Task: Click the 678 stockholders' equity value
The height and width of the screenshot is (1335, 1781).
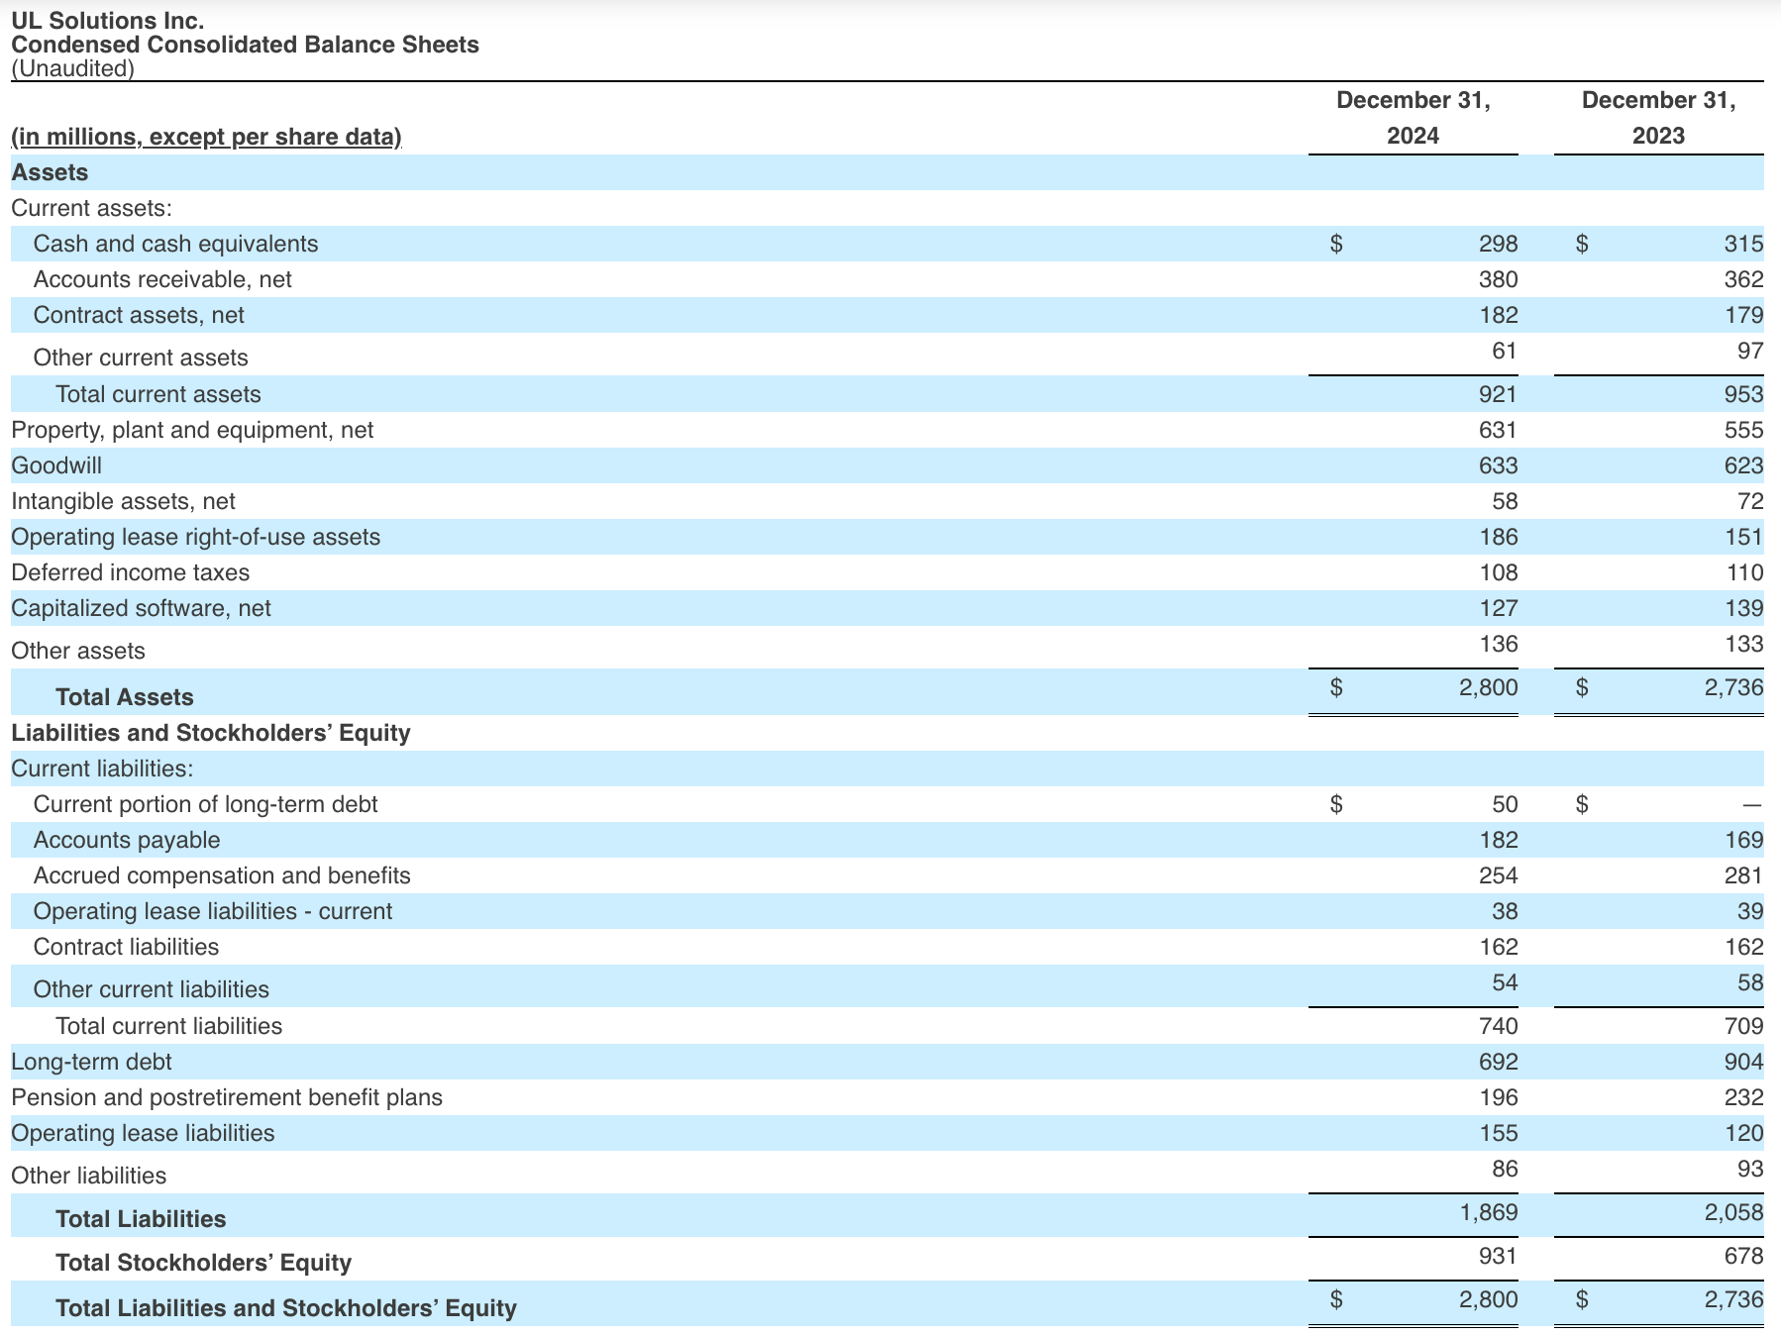Action: click(1743, 1256)
